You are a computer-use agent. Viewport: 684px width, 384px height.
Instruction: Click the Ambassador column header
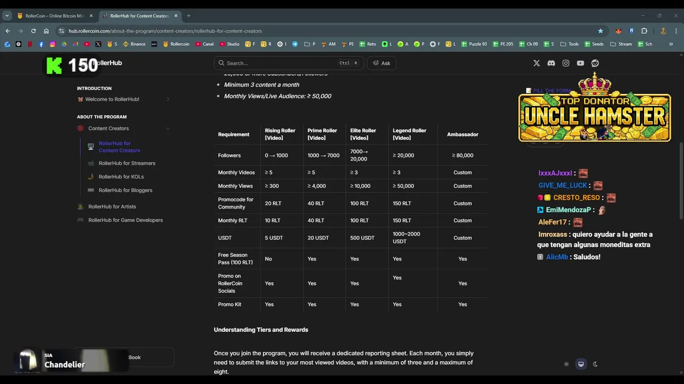click(462, 134)
